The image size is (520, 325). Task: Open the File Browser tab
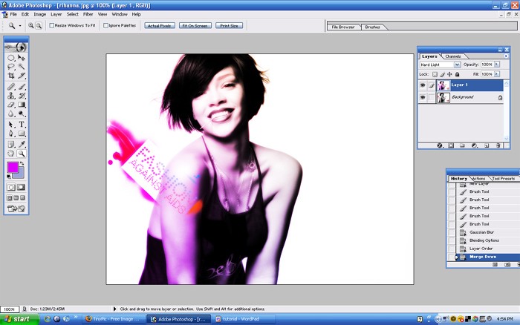coord(343,27)
